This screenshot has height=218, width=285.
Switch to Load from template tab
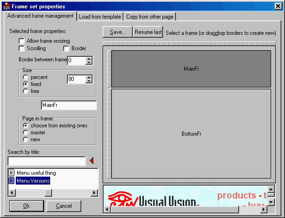(x=100, y=17)
